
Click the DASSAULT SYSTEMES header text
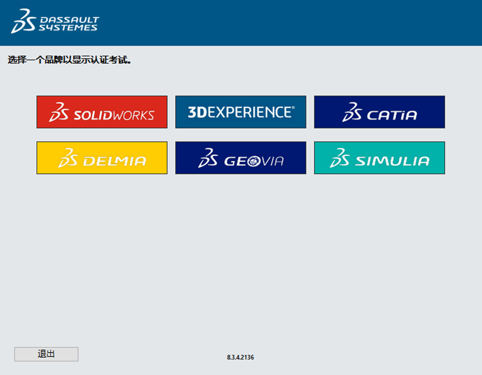pyautogui.click(x=68, y=22)
